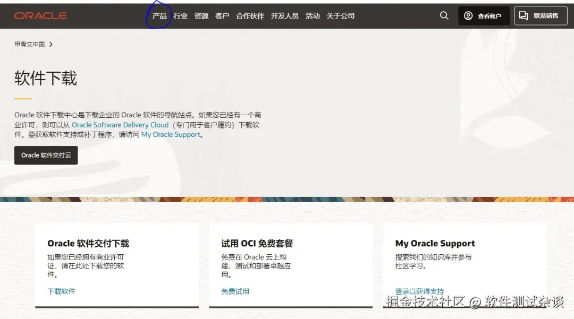Open the 资源 navigation menu
The image size is (574, 319).
pyautogui.click(x=201, y=16)
